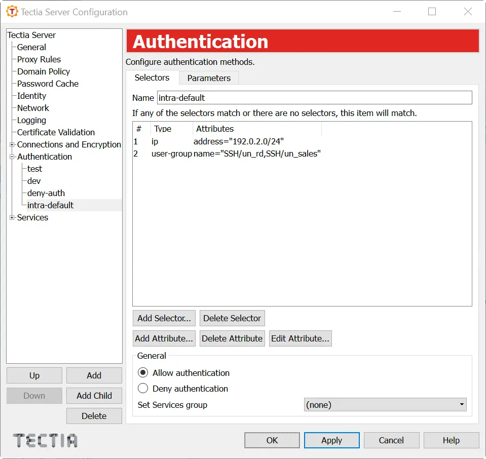486x459 pixels.
Task: Click the Delete button under the tree
Action: click(94, 415)
